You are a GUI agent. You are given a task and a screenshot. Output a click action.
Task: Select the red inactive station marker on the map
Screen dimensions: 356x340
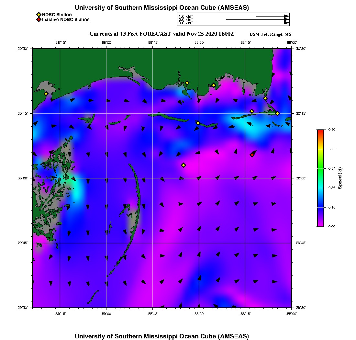252,155
